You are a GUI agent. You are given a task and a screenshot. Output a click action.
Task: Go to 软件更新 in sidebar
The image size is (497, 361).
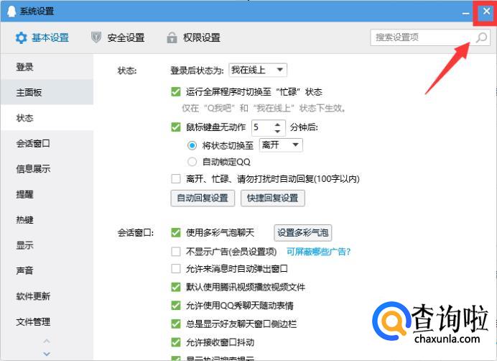pyautogui.click(x=47, y=296)
